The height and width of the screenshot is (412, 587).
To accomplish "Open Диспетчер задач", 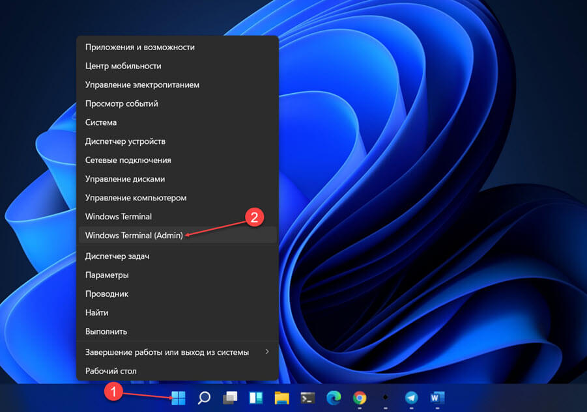I will [177, 256].
